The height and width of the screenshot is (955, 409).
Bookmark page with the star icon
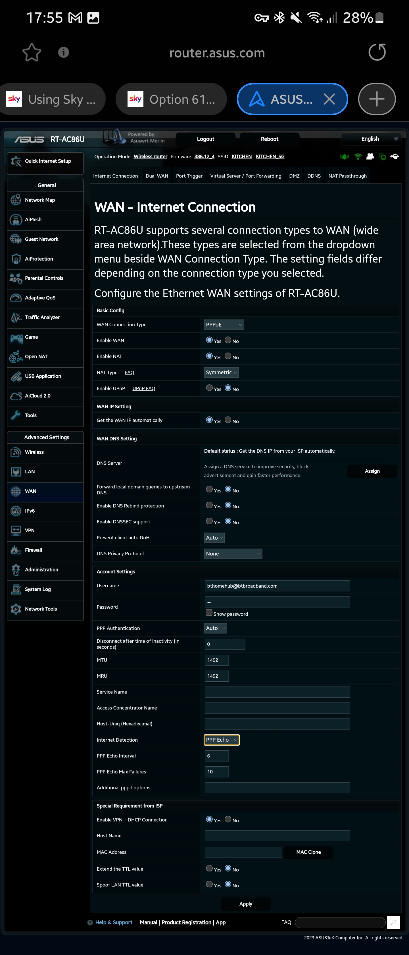pos(32,52)
